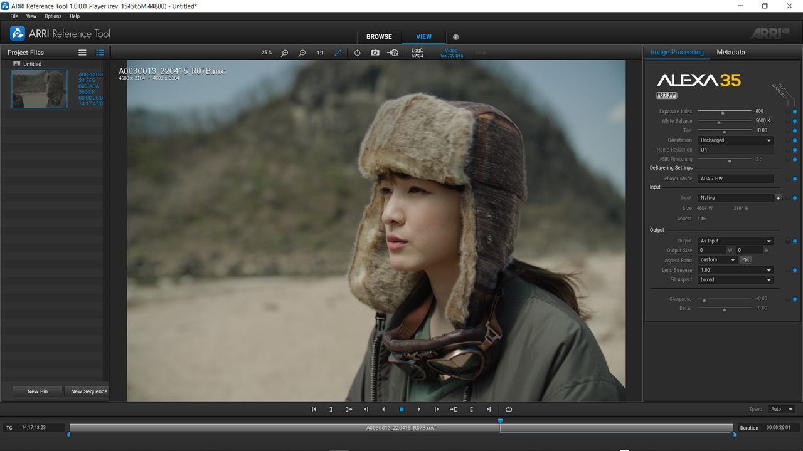803x451 pixels.
Task: Click the New Sequence button
Action: pos(89,391)
